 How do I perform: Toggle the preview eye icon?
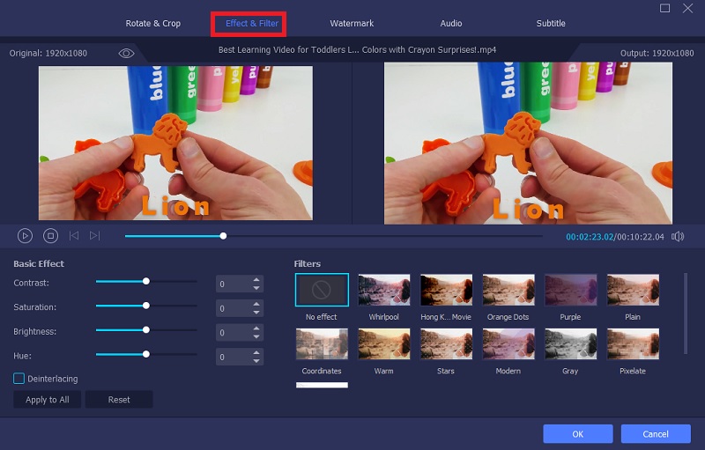(x=126, y=54)
